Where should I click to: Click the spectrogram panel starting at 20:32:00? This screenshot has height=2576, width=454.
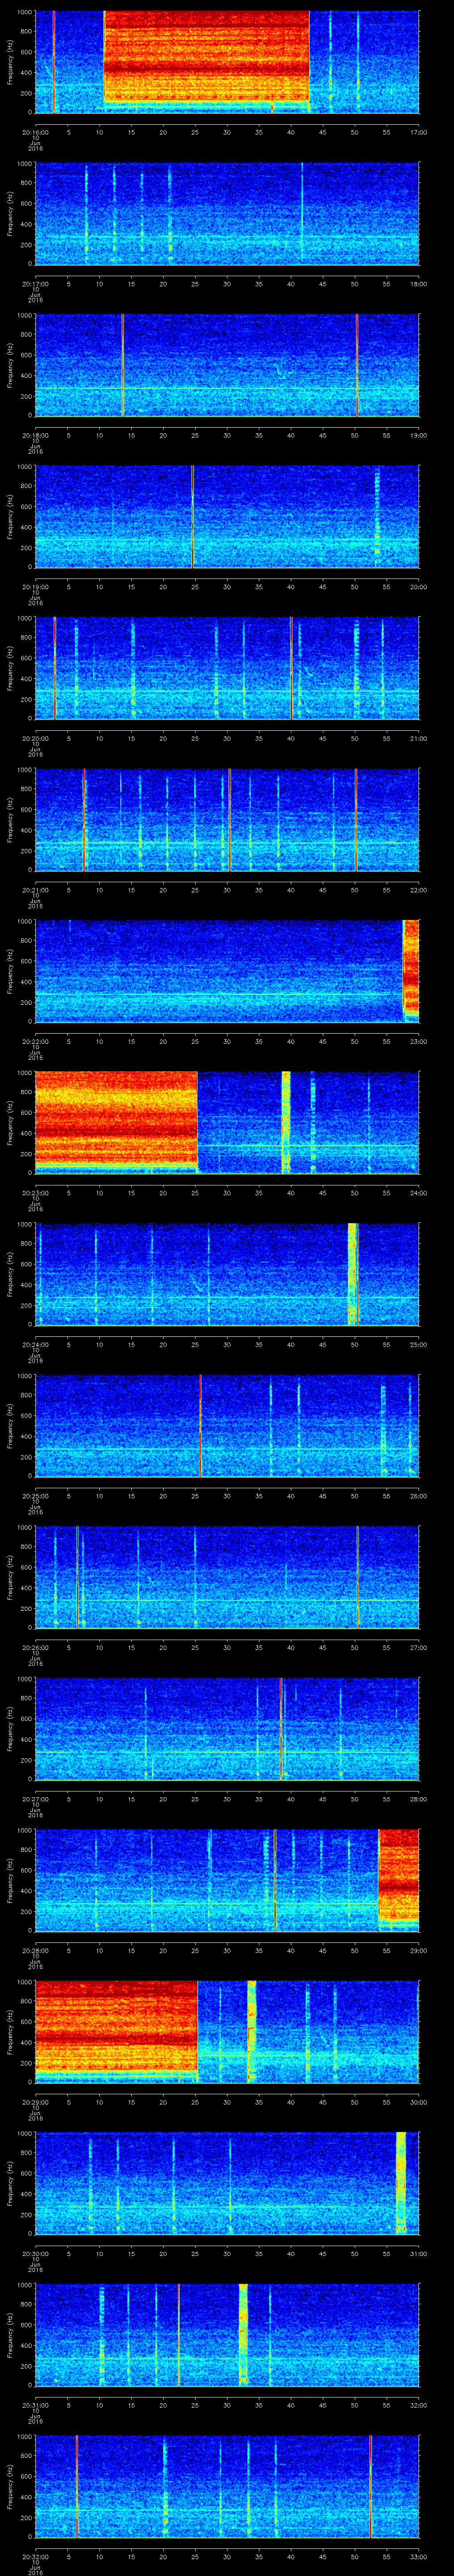[x=227, y=2486]
